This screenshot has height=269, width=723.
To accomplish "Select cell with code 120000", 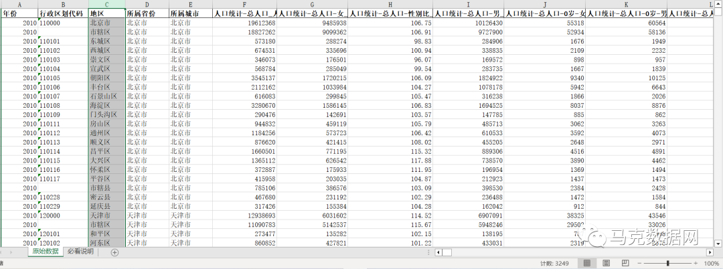I will (x=63, y=215).
